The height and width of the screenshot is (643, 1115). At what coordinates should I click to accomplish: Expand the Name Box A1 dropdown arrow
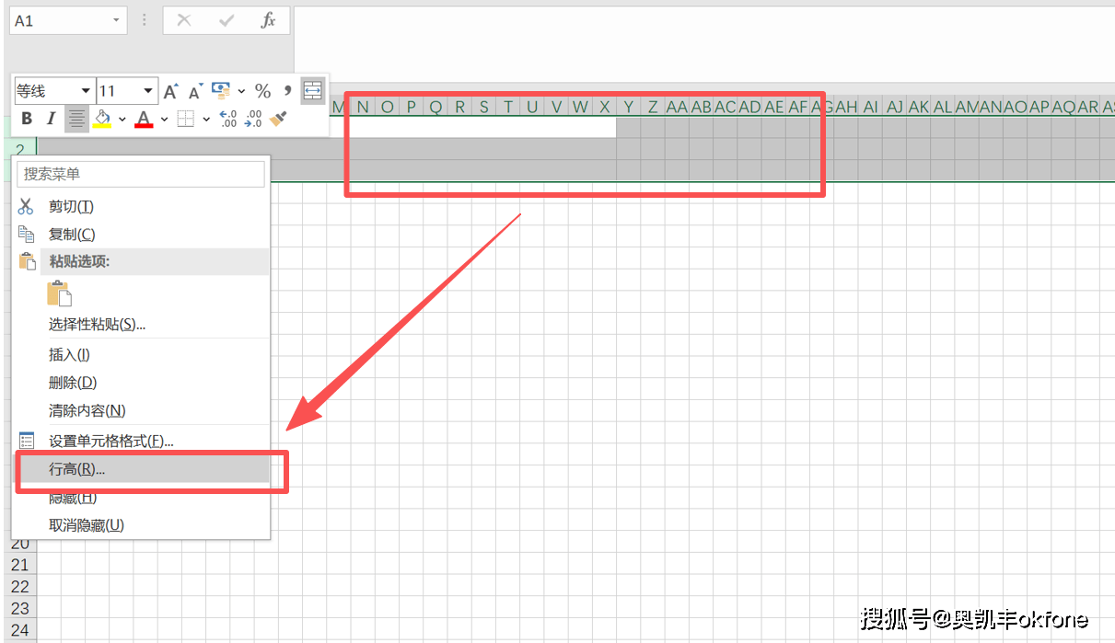(116, 20)
